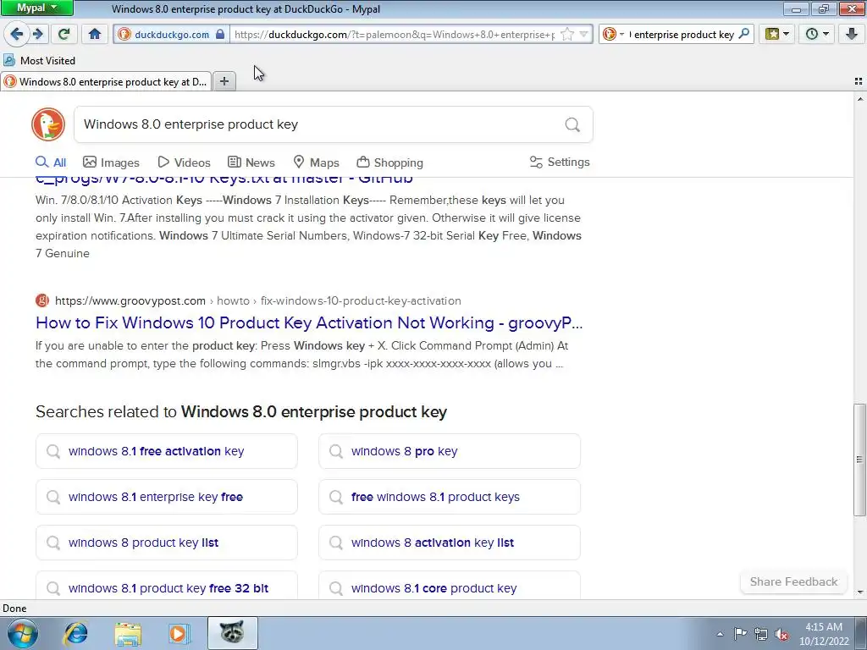Viewport: 867px width, 650px height.
Task: Search related: windows 8 product key list
Action: 167,543
